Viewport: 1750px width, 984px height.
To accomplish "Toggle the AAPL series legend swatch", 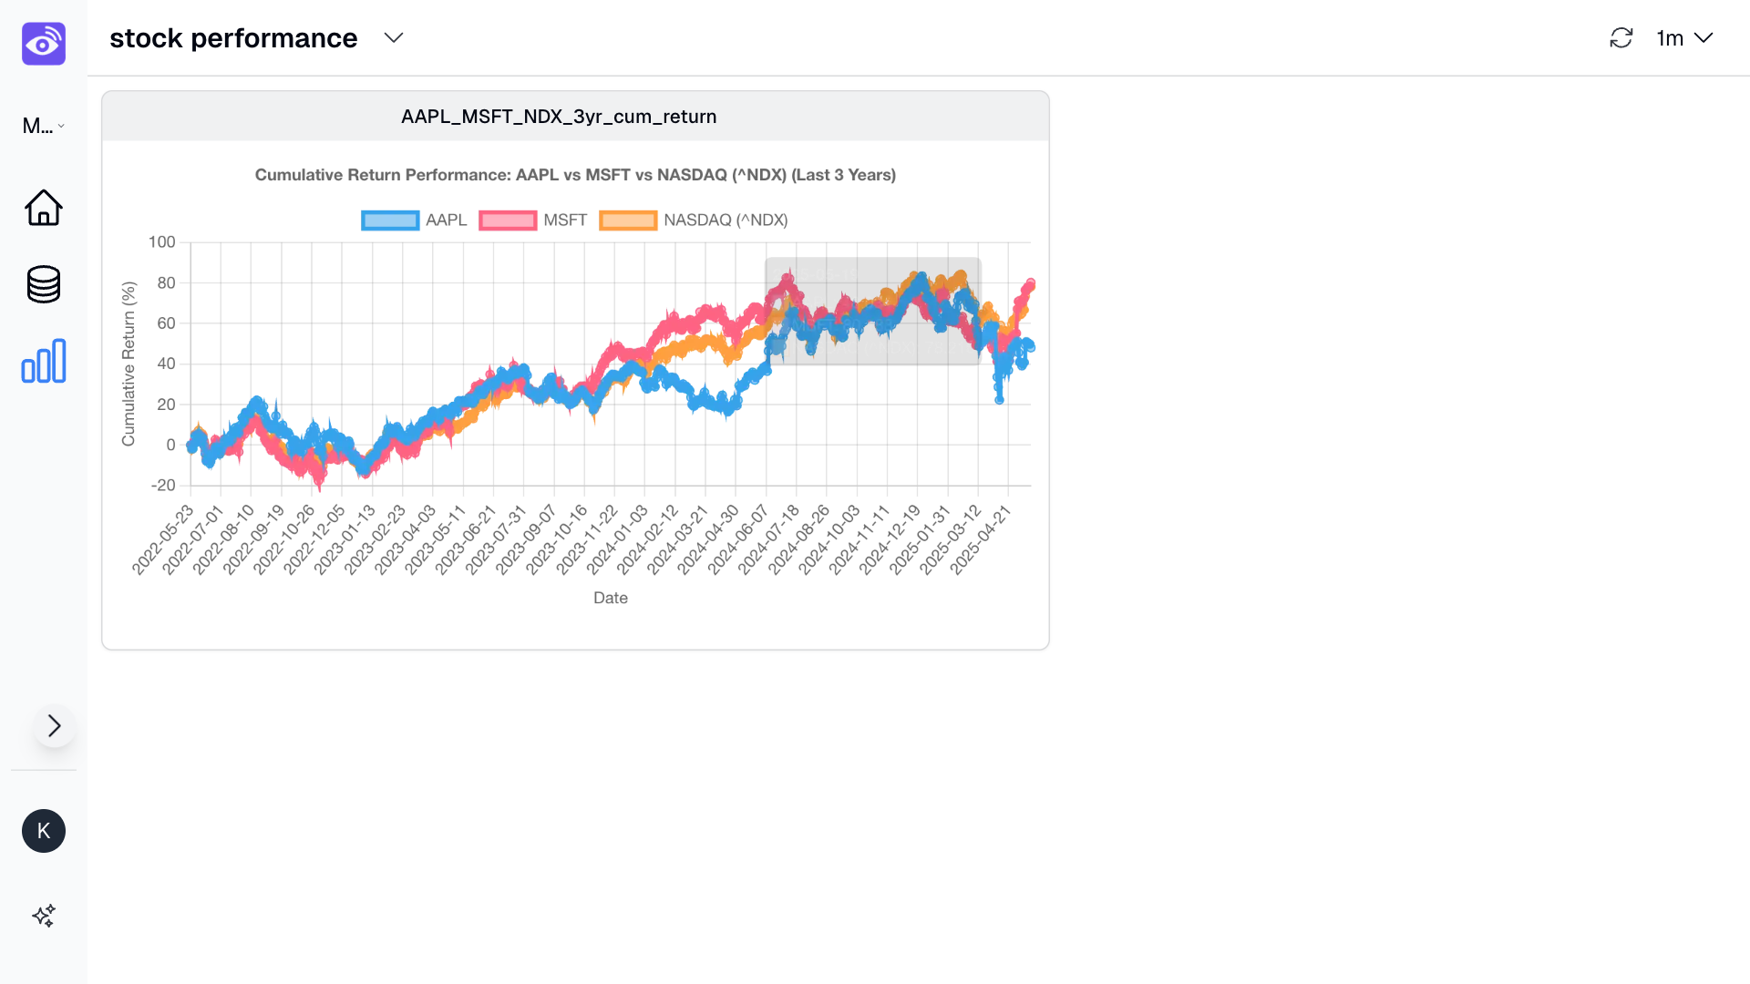I will coord(390,220).
